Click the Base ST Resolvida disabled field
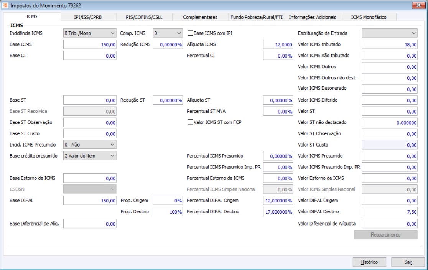Screen dimensions: 428x270 pyautogui.click(x=90, y=111)
